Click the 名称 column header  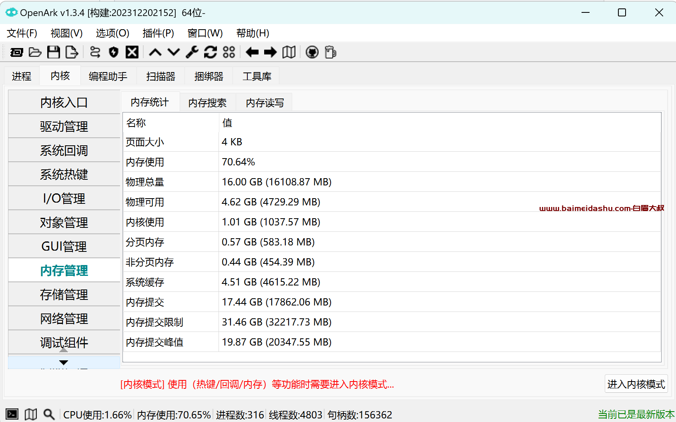tap(171, 123)
